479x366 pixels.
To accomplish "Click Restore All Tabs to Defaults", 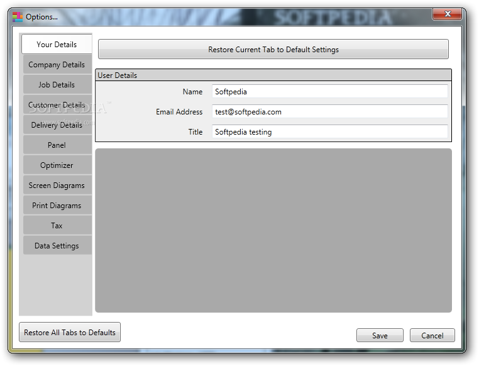I will [x=70, y=333].
